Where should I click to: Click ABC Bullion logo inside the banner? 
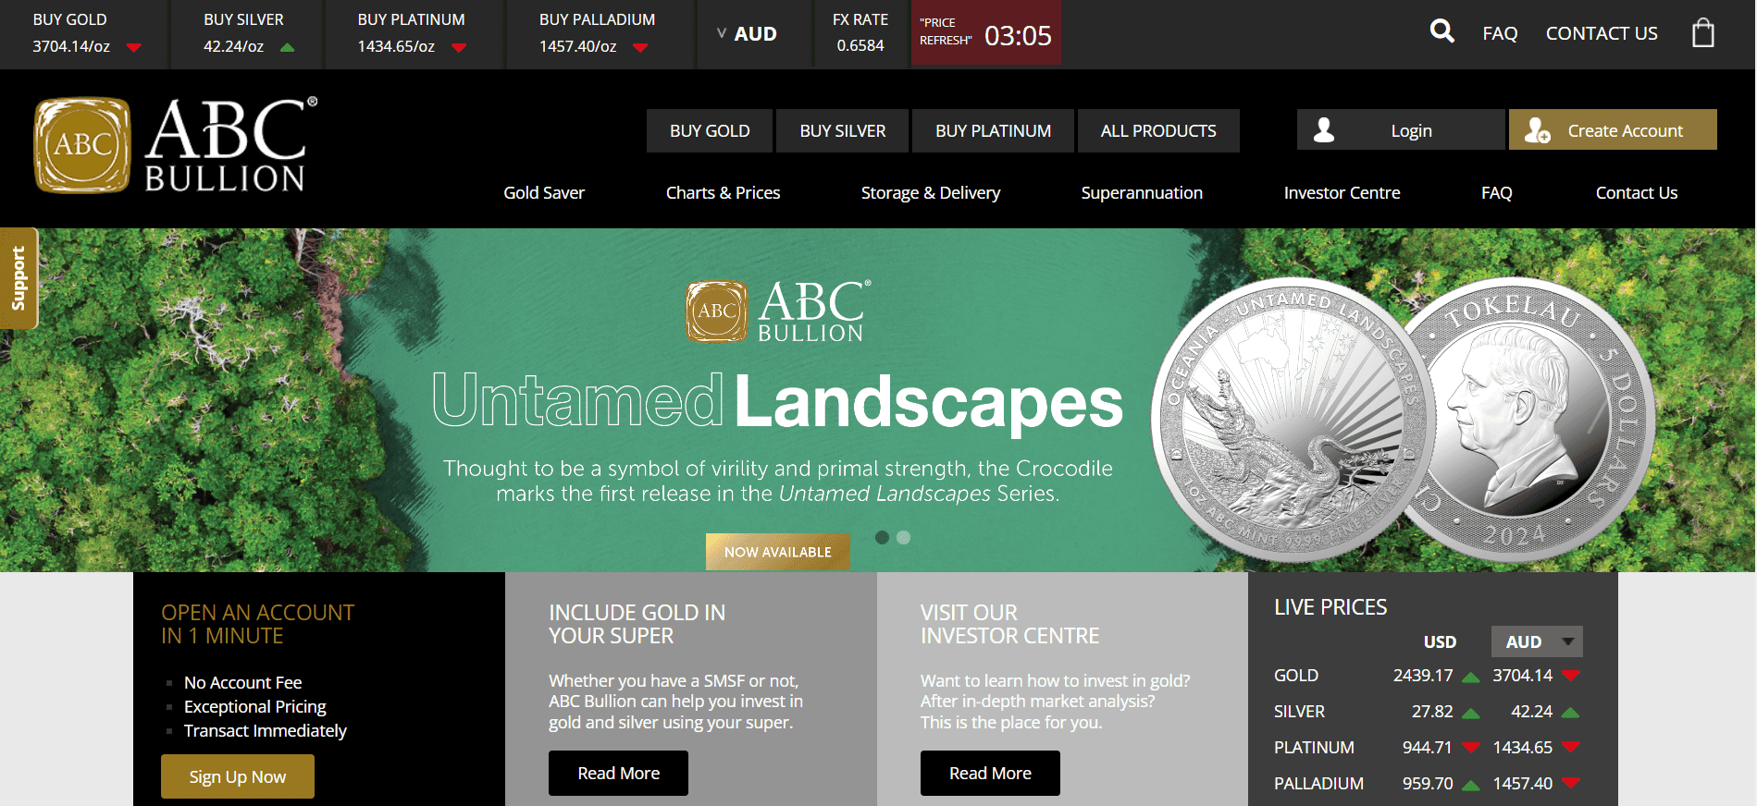click(x=778, y=311)
